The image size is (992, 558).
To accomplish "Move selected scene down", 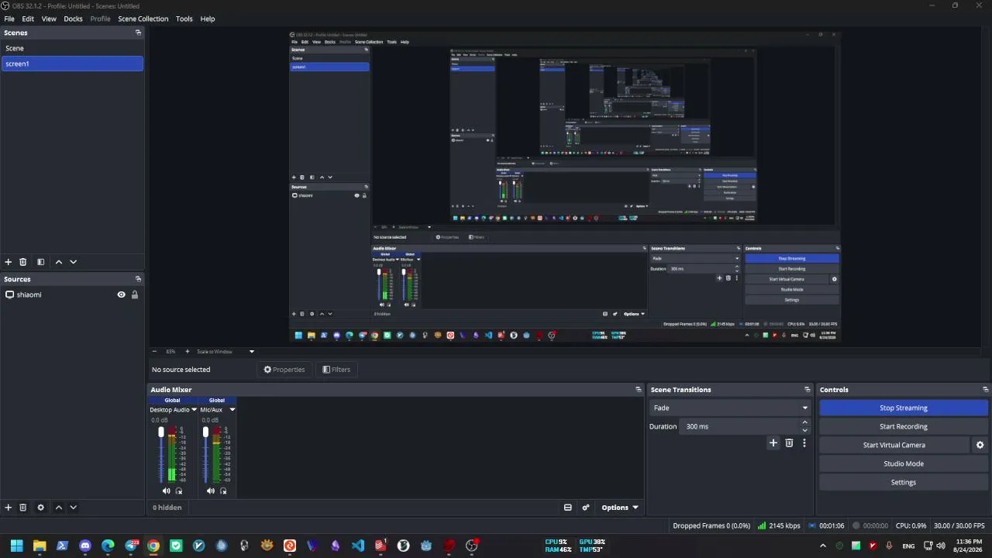I will [73, 262].
